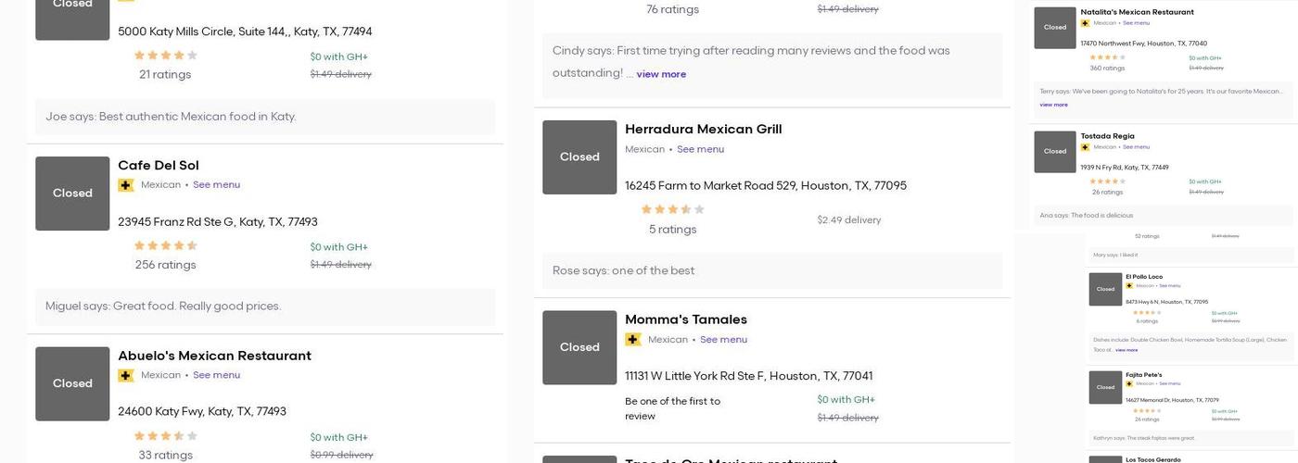This screenshot has width=1298, height=463.
Task: Click the 256 ratings count for Cafe Del Sol
Action: tap(166, 265)
